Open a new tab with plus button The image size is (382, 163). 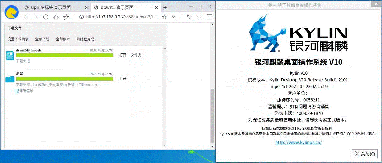pyautogui.click(x=165, y=8)
